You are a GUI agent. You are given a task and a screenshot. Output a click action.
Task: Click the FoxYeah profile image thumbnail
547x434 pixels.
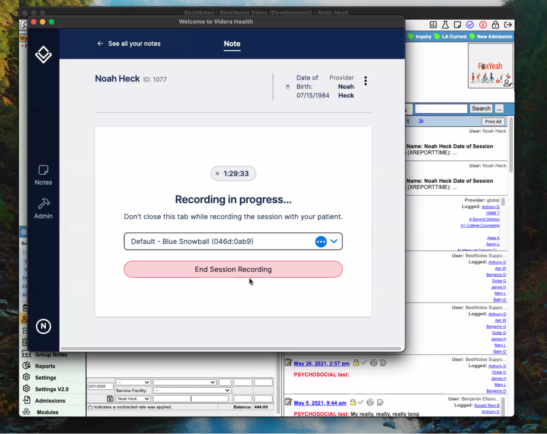(x=491, y=66)
